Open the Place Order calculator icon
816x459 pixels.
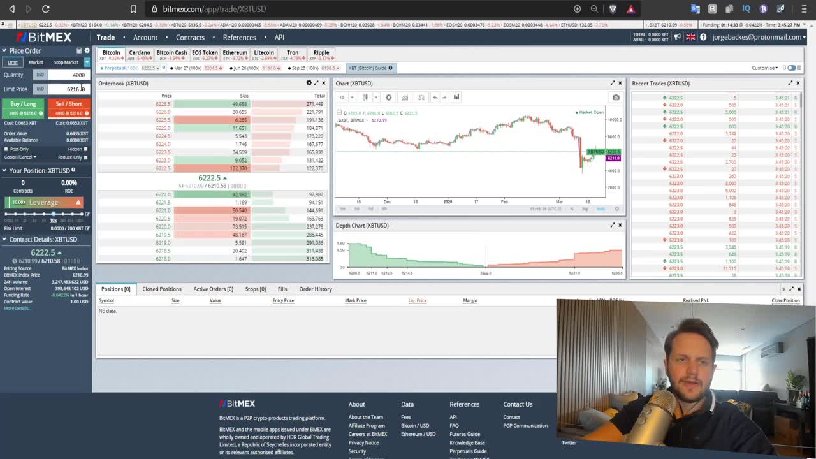[x=79, y=50]
